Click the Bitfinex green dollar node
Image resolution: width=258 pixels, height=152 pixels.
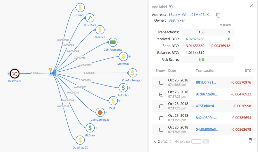90,128
